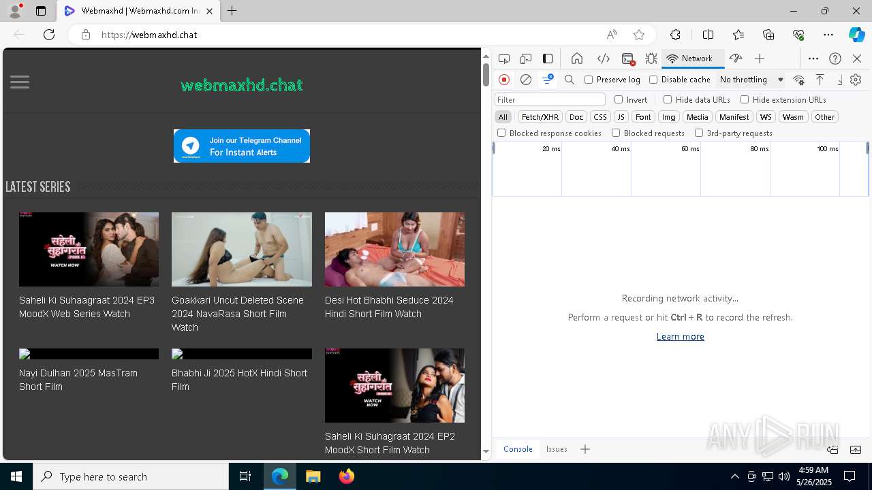Viewport: 872px width, 490px height.
Task: Open the Collections icon
Action: [768, 35]
